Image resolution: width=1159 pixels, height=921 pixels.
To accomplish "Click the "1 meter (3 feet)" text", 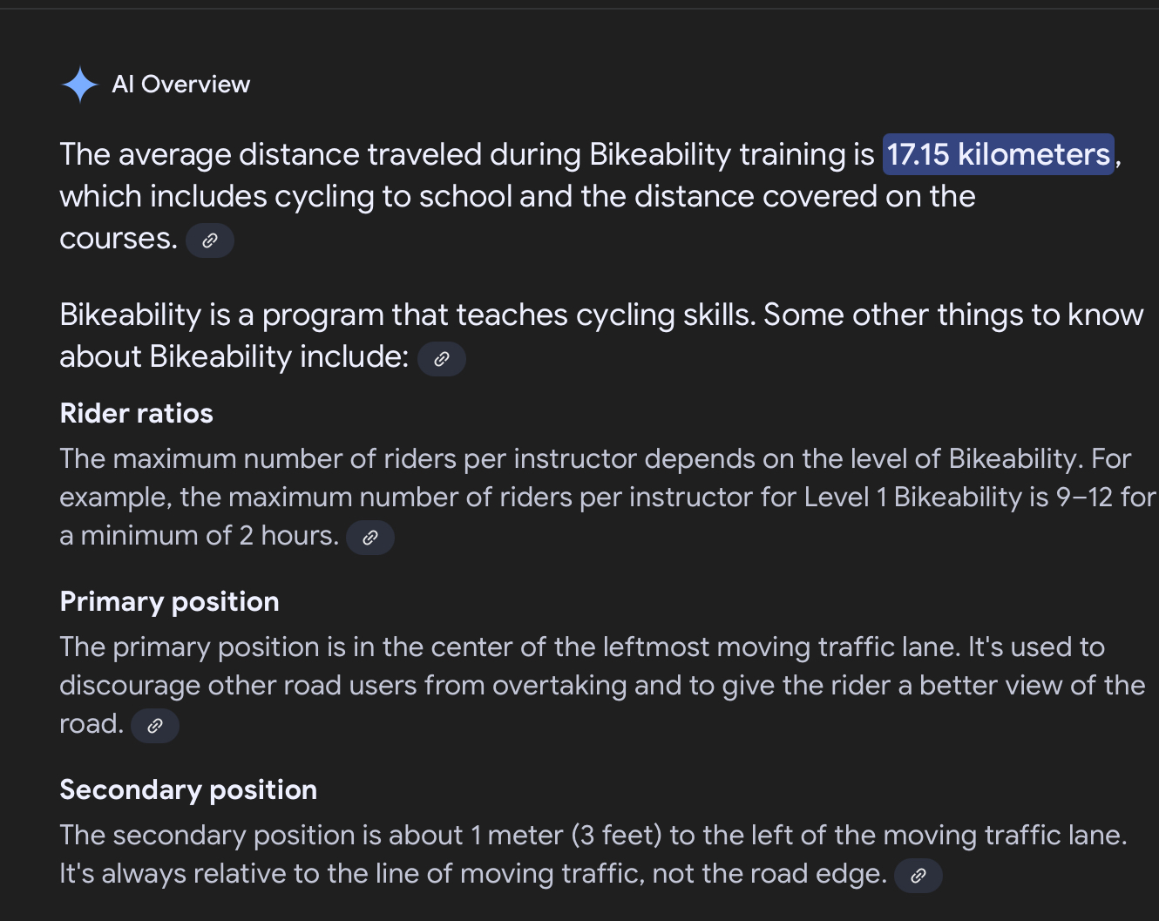I will (x=566, y=836).
